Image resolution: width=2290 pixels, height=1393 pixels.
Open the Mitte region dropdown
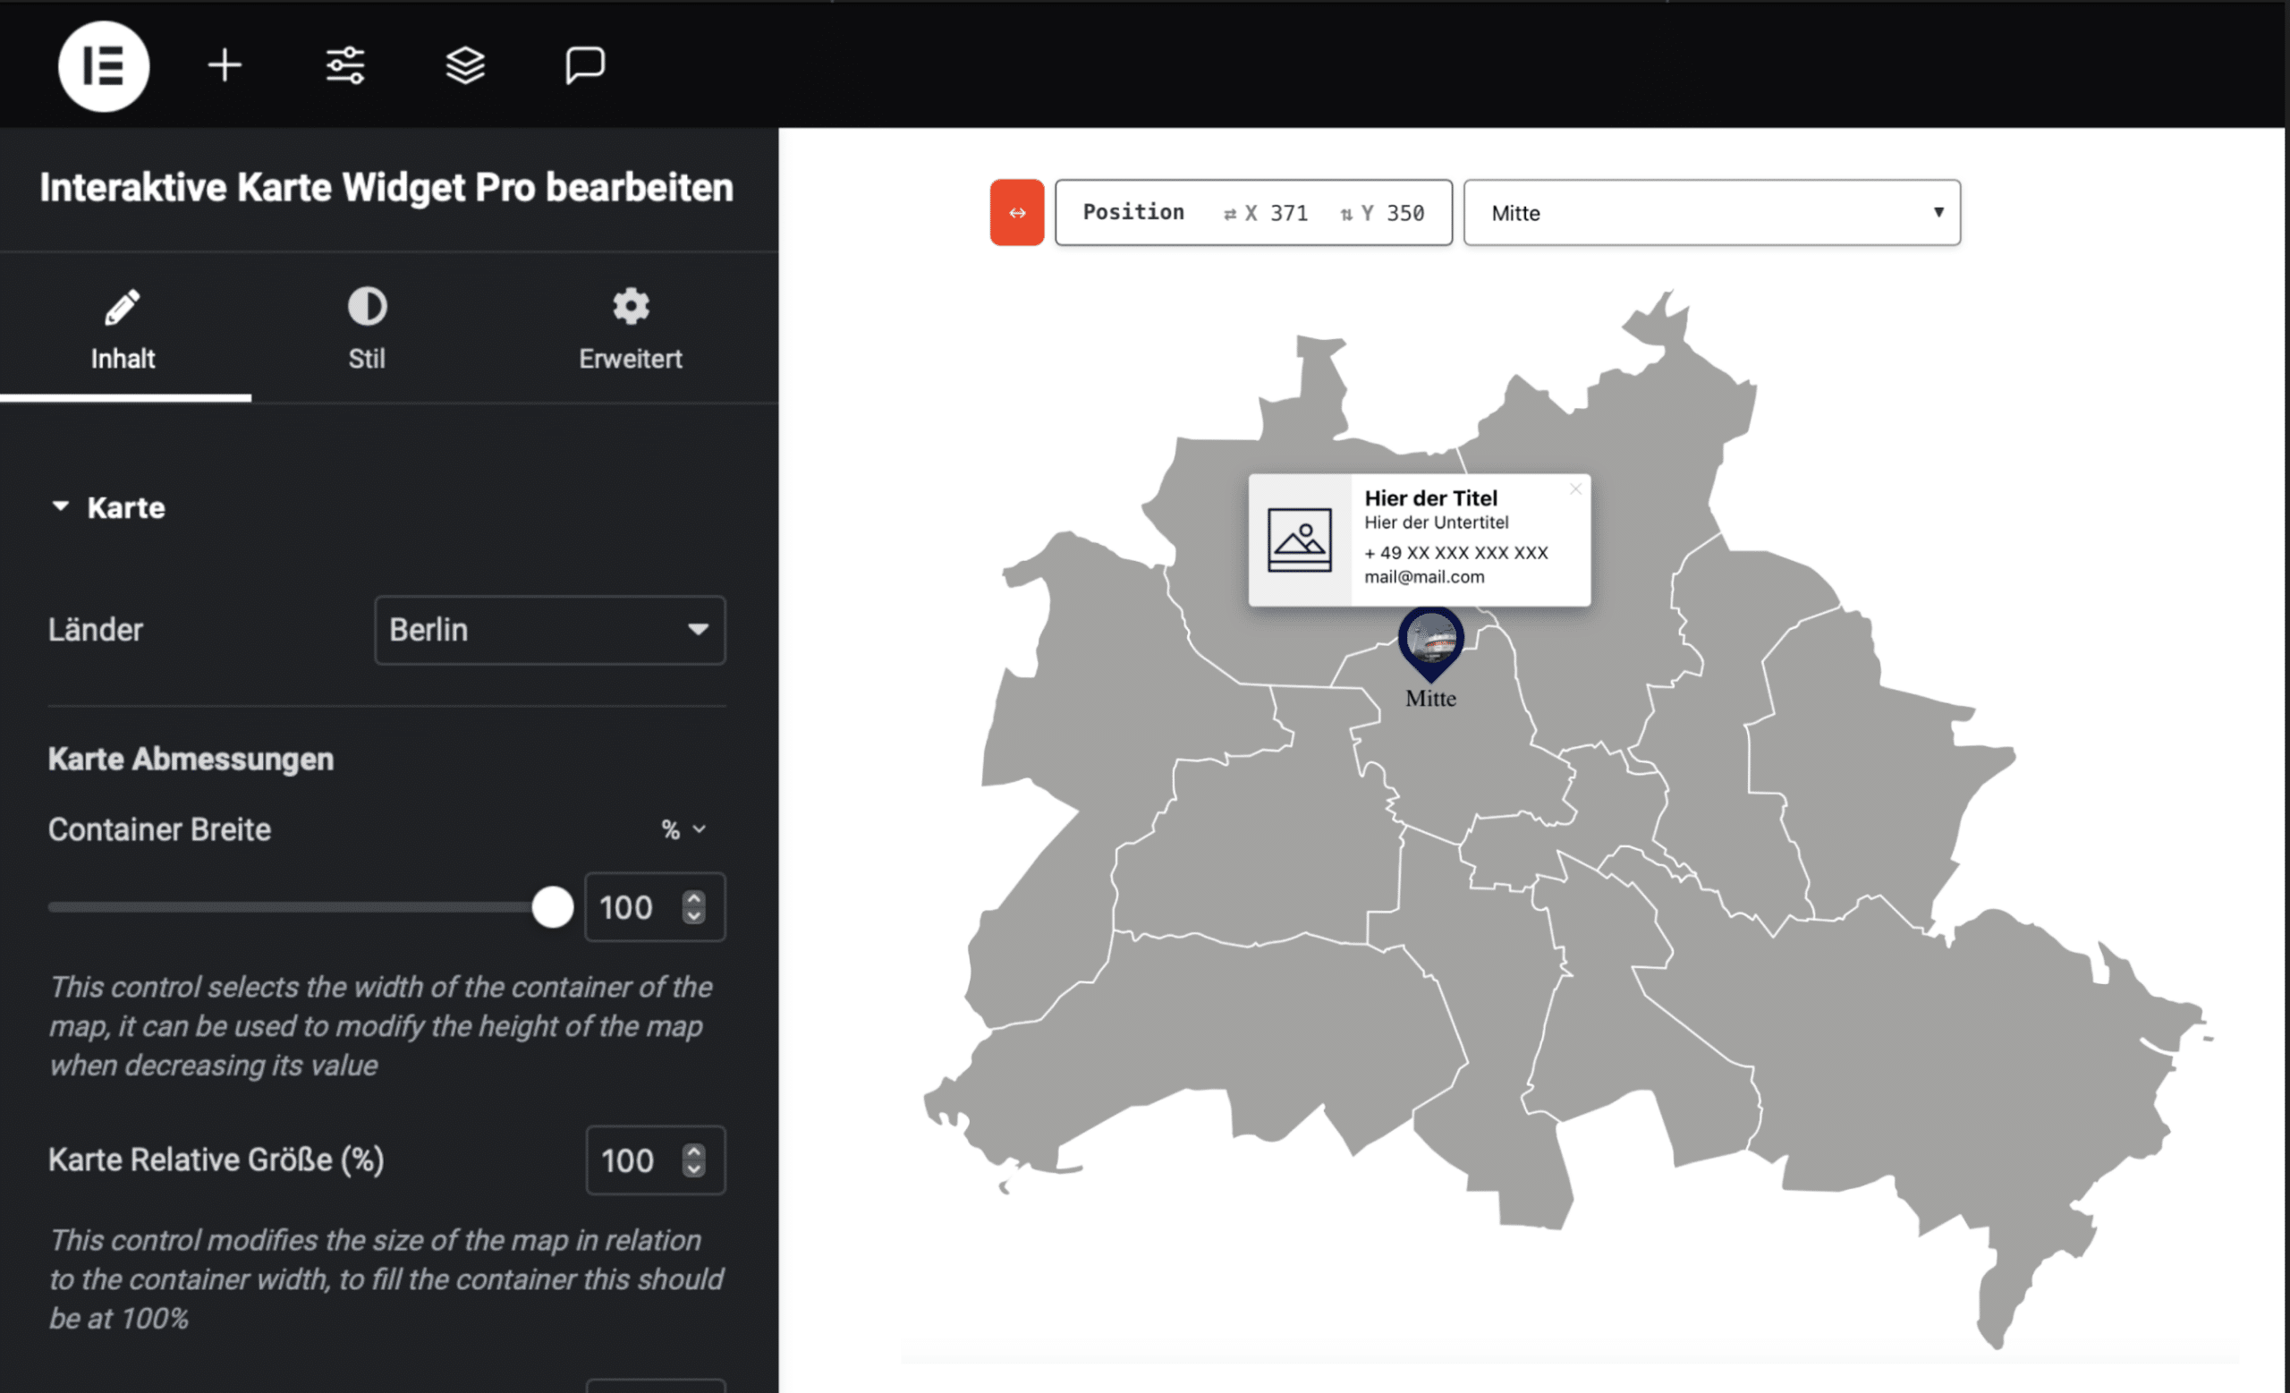[1714, 213]
